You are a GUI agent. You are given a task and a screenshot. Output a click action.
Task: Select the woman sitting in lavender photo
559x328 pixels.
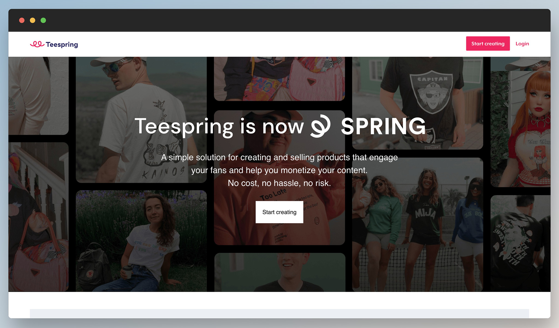(141, 241)
